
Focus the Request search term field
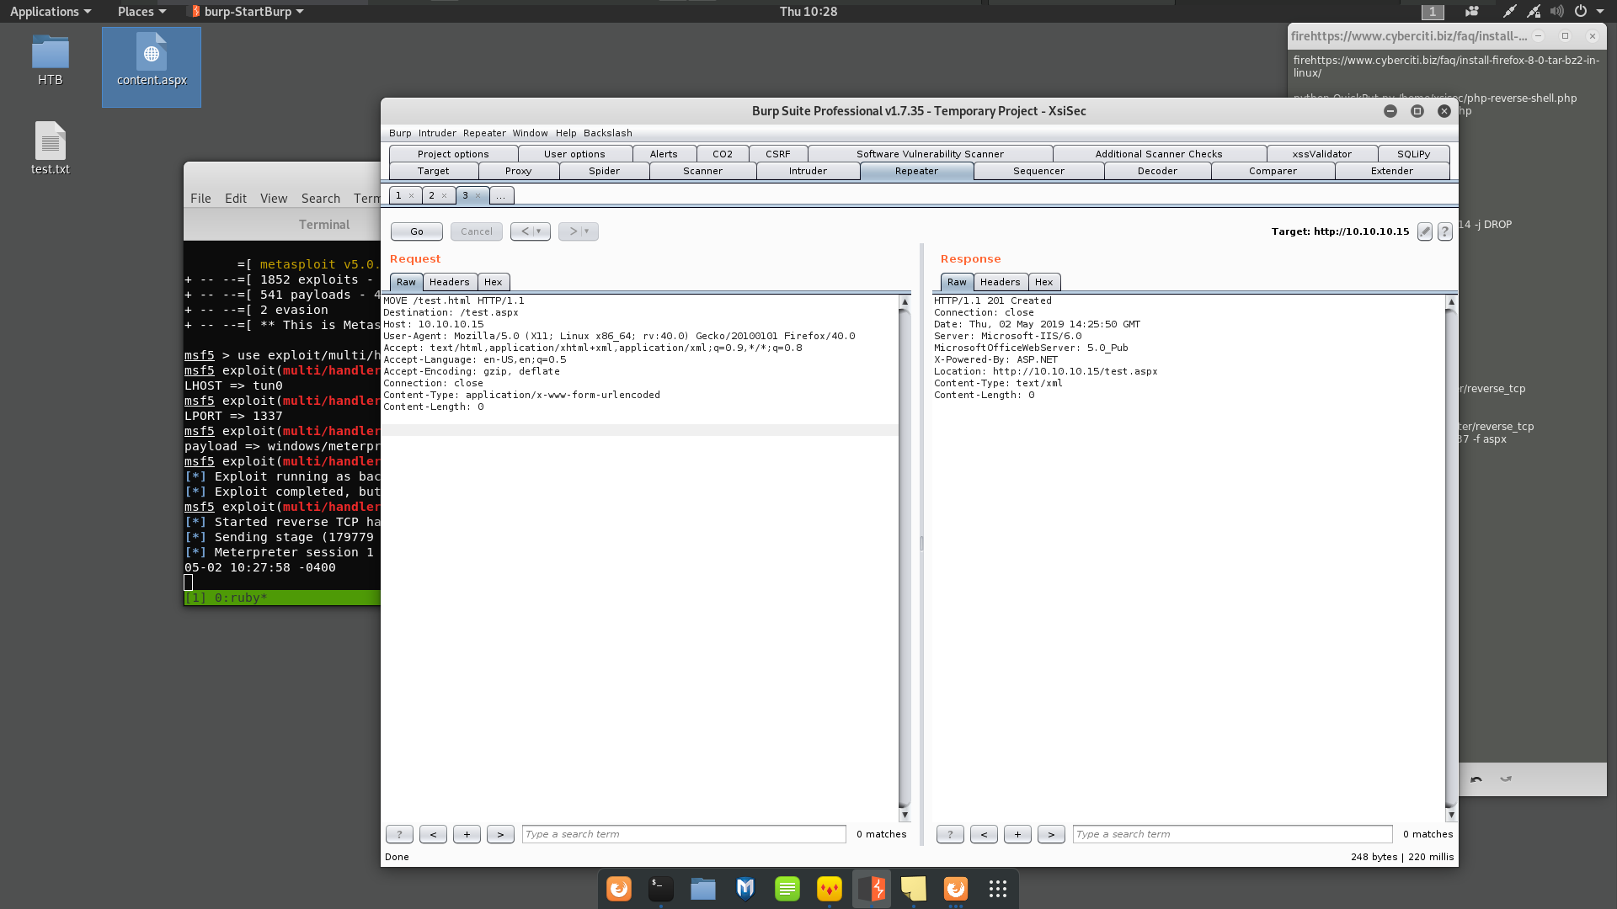point(684,834)
